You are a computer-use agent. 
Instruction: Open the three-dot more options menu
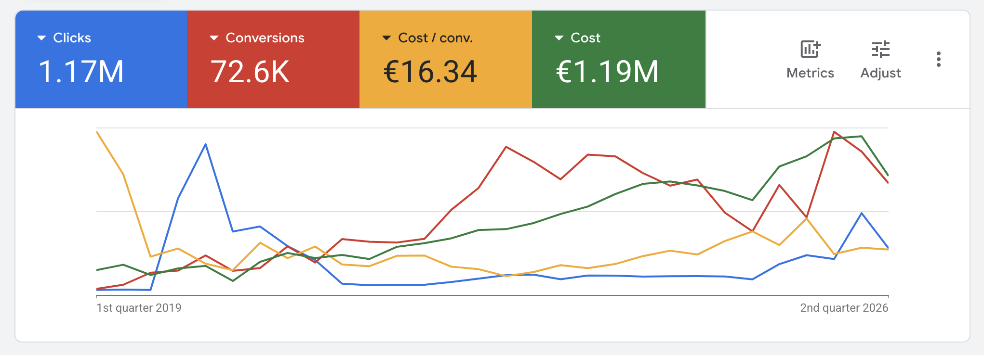(x=938, y=59)
